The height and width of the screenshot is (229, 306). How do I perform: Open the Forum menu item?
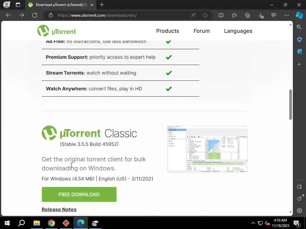pos(201,31)
